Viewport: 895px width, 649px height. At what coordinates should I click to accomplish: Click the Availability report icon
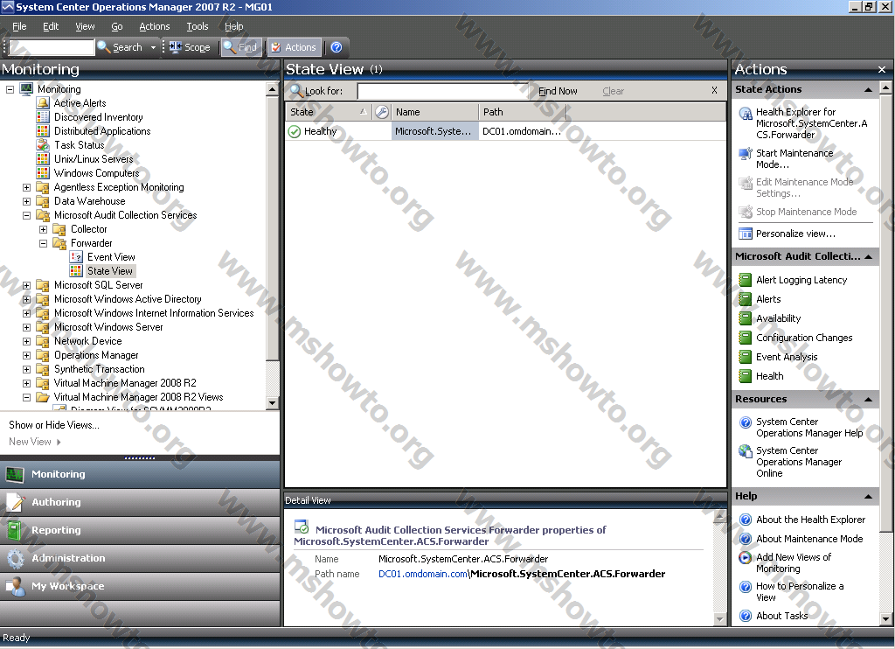pos(746,318)
